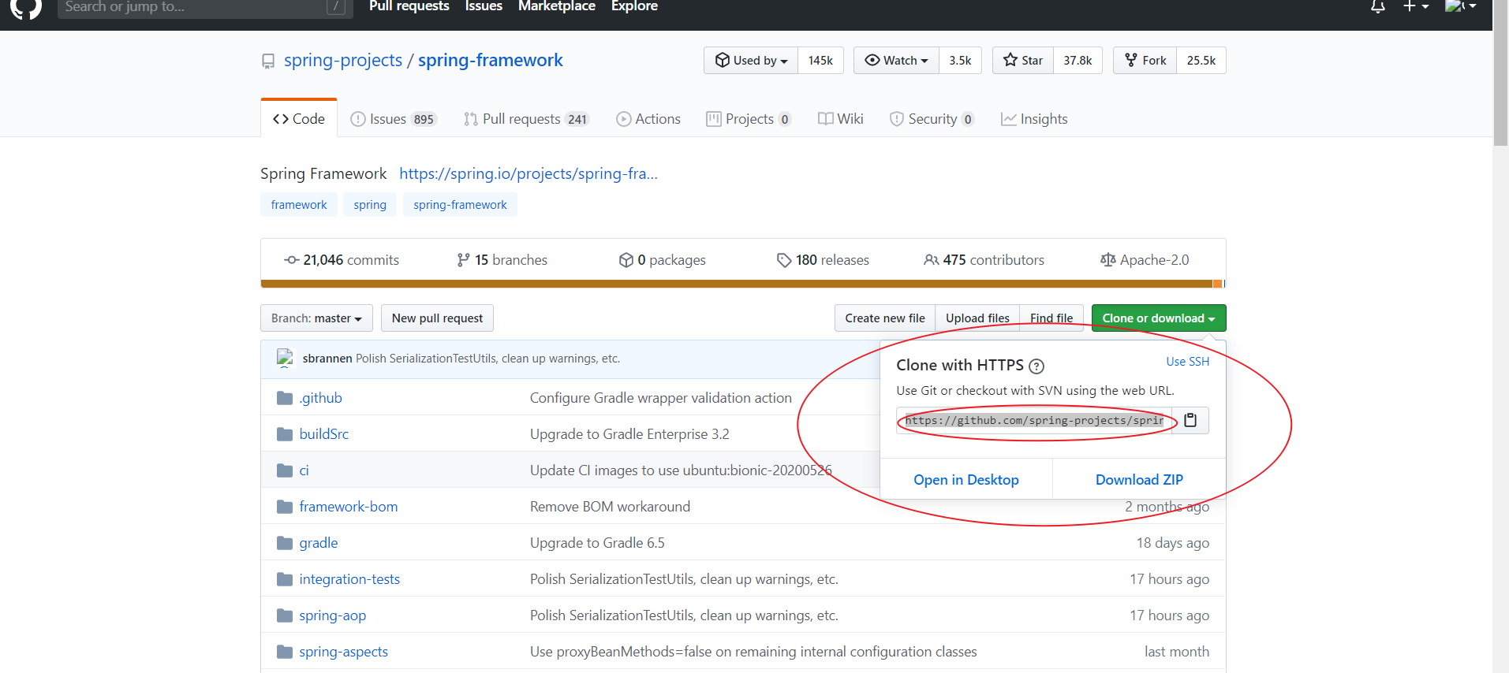
Task: Click Upload files button
Action: pos(977,318)
